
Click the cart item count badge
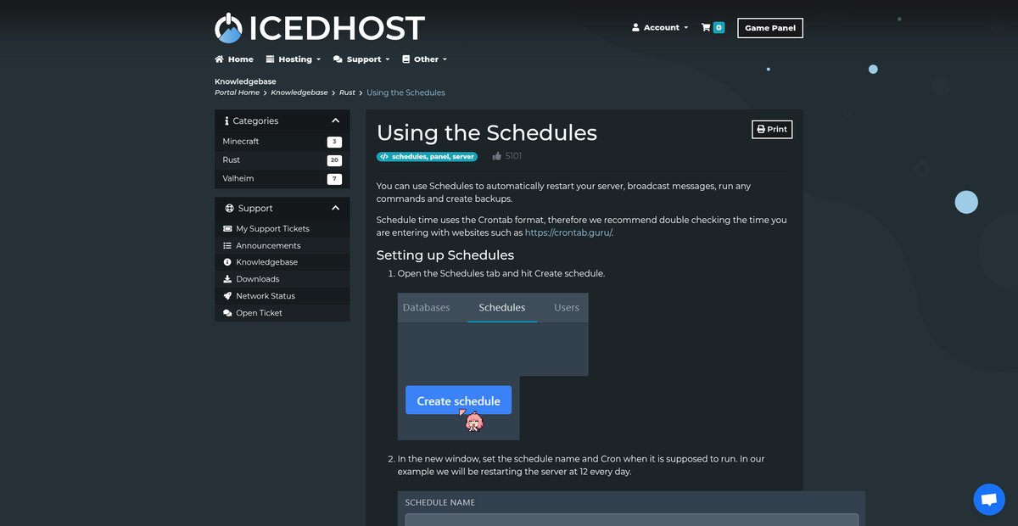(719, 27)
